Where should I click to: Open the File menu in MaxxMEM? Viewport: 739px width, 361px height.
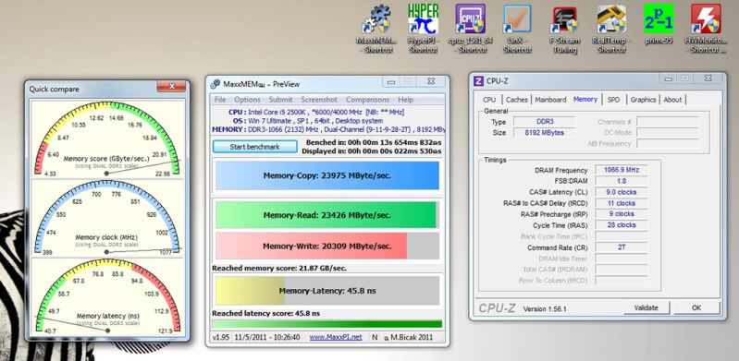point(220,100)
